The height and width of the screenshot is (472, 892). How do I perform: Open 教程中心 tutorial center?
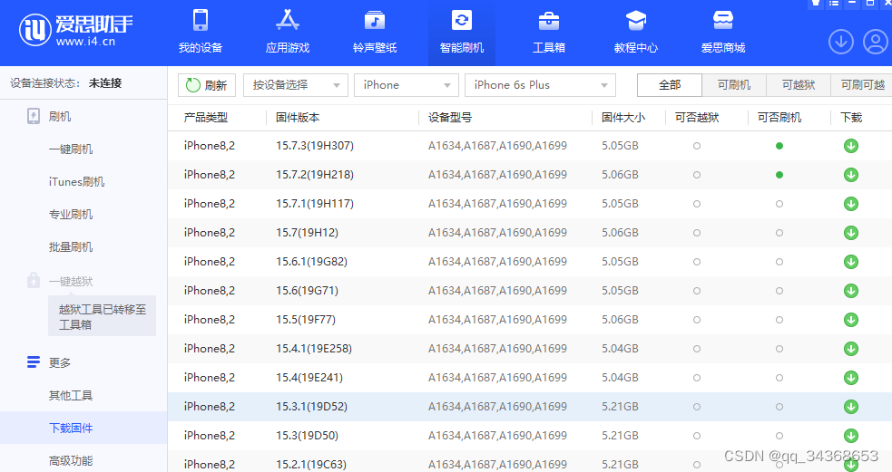[x=635, y=33]
